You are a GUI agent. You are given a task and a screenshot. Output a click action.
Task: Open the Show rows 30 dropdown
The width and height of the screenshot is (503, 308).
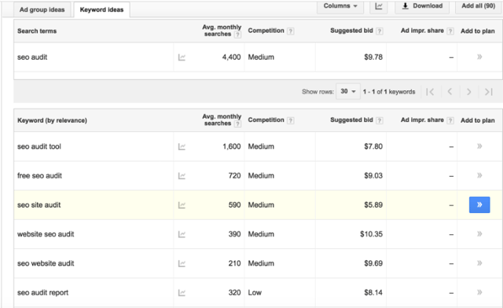(x=348, y=91)
